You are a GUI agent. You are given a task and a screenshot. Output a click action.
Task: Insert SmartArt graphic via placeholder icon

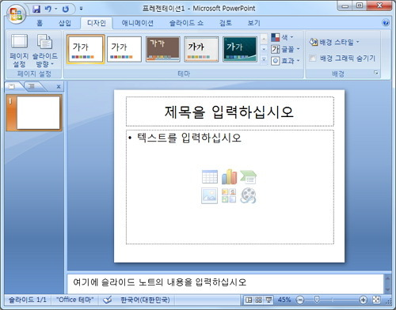[x=248, y=176]
